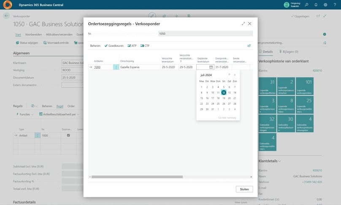Go to next month in calendar
341x205 pixels.
click(235, 75)
